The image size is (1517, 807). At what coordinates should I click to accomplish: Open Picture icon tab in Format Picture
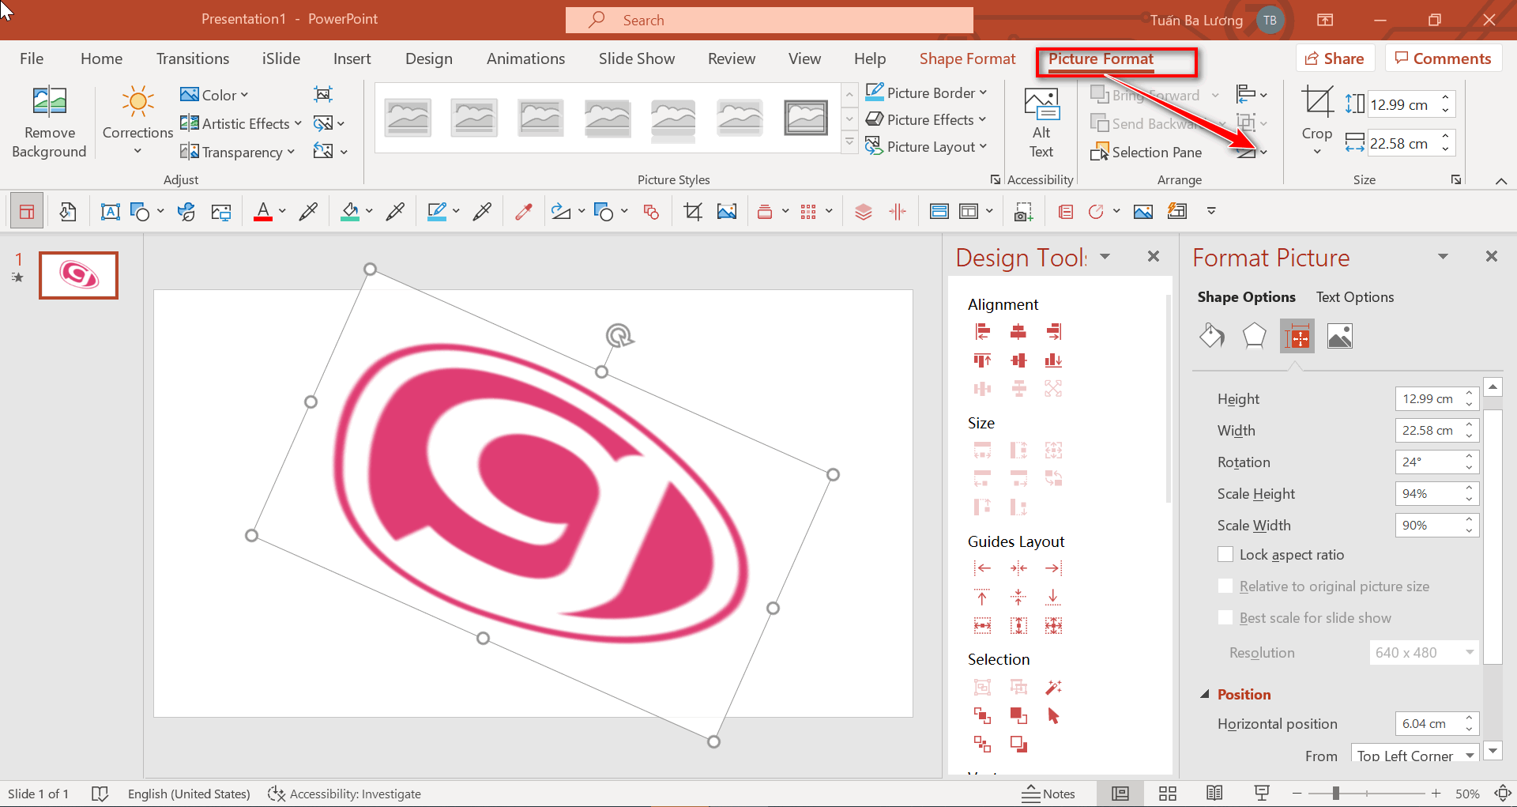coord(1339,337)
